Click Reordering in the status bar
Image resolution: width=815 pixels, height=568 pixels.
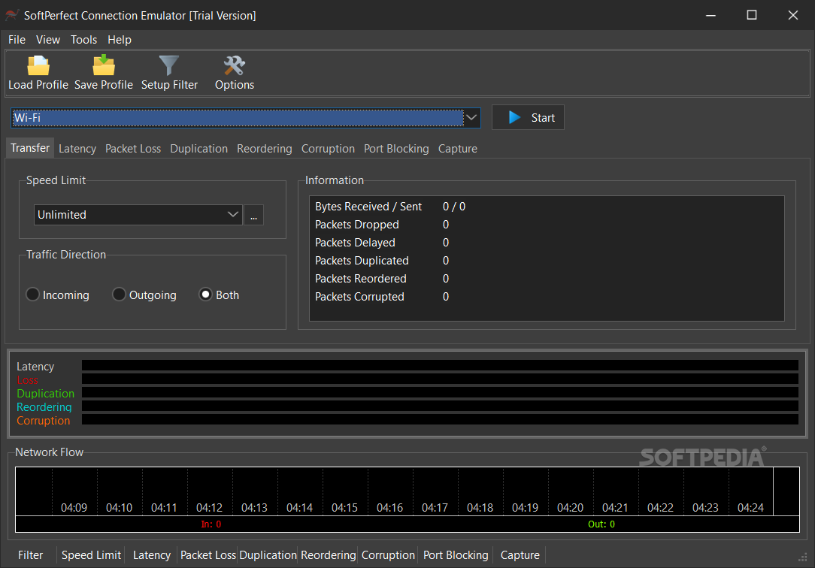click(x=329, y=555)
